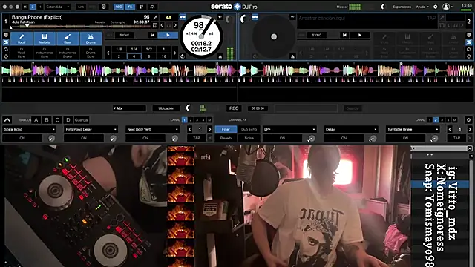The image size is (475, 267).
Task: Toggle the Melody stem pad
Action: click(45, 39)
